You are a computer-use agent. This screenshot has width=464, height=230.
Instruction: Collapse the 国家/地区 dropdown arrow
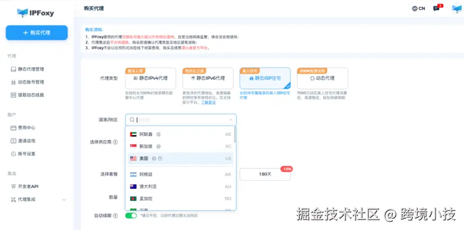pos(231,119)
